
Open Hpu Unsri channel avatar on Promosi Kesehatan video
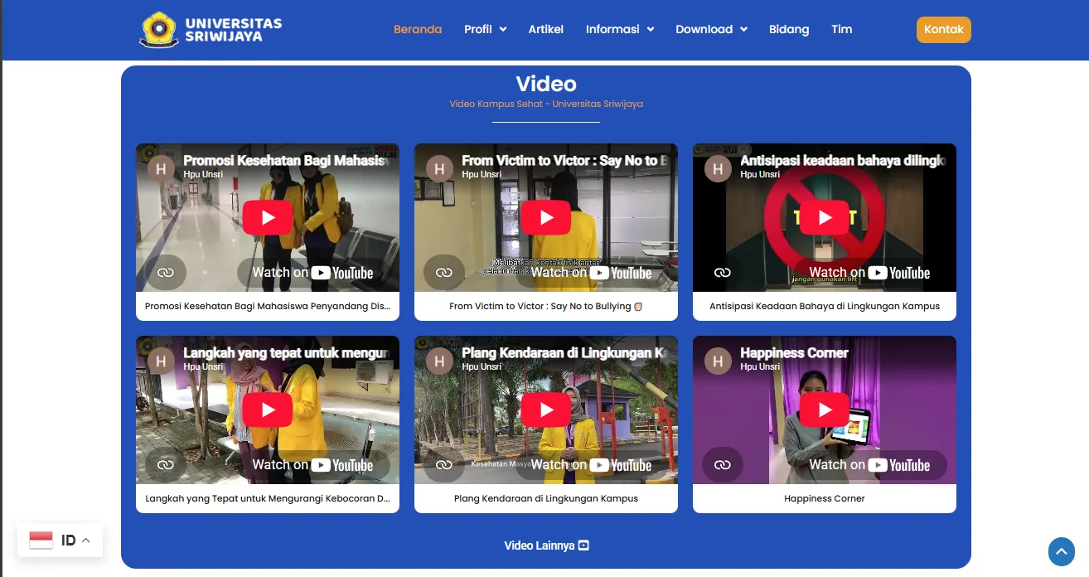pos(161,168)
